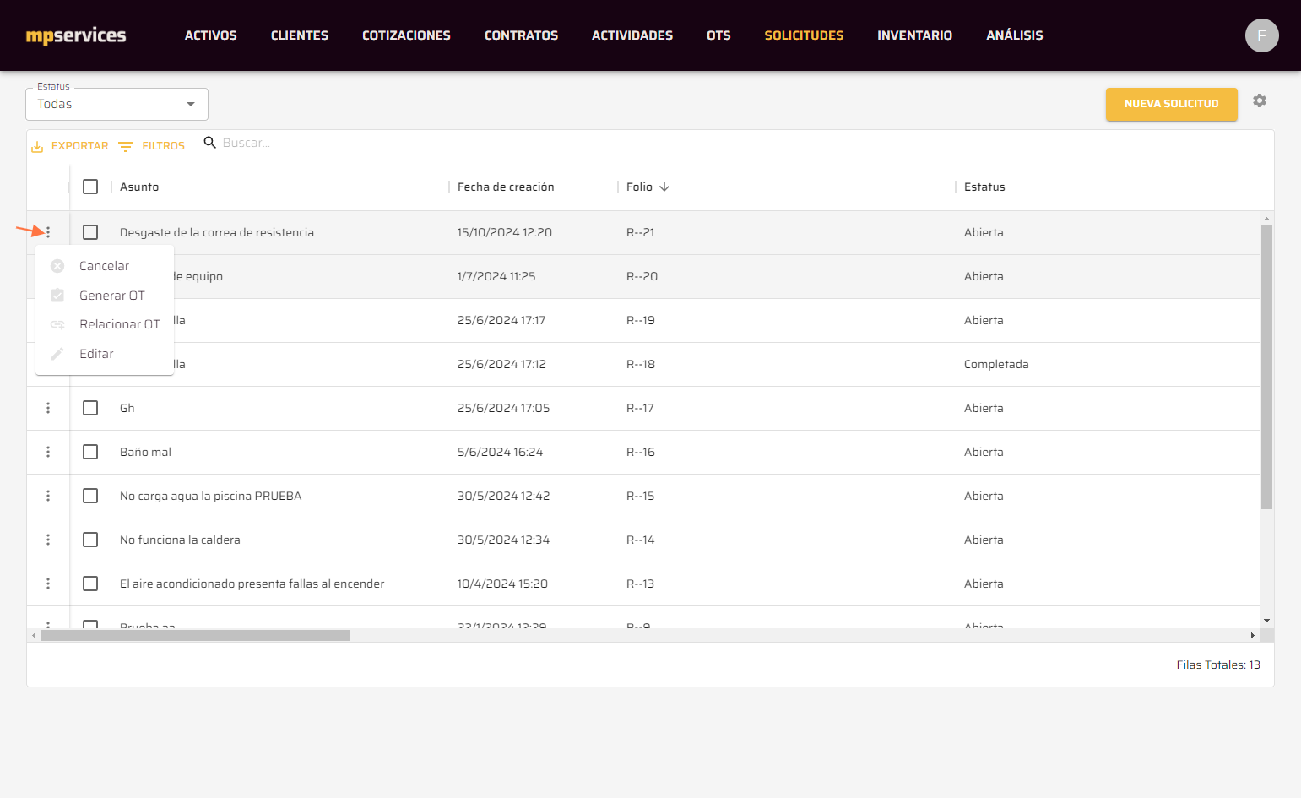This screenshot has height=798, width=1301.
Task: Click the Generar OT clipboard icon
Action: (x=57, y=296)
